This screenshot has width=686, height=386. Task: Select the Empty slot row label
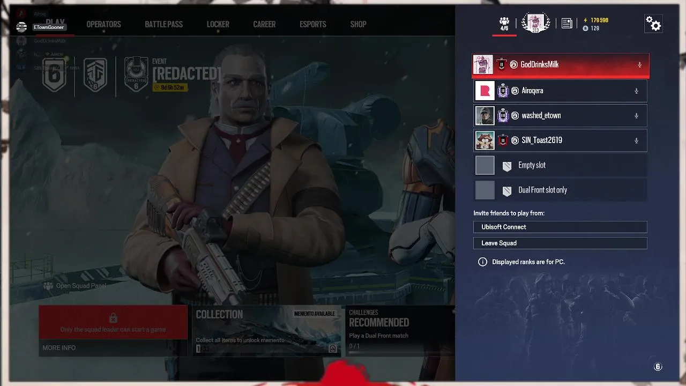click(532, 165)
